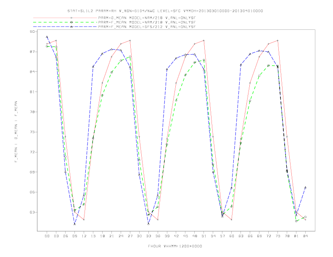Click x-axis forecast hour label 45

click(185, 236)
